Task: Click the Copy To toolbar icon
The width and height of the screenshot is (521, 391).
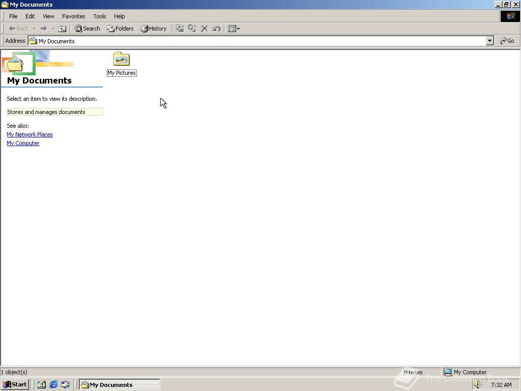Action: tap(192, 29)
